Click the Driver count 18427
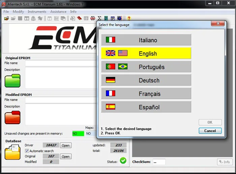Viewport: 236px width, 174px height. tap(51, 145)
